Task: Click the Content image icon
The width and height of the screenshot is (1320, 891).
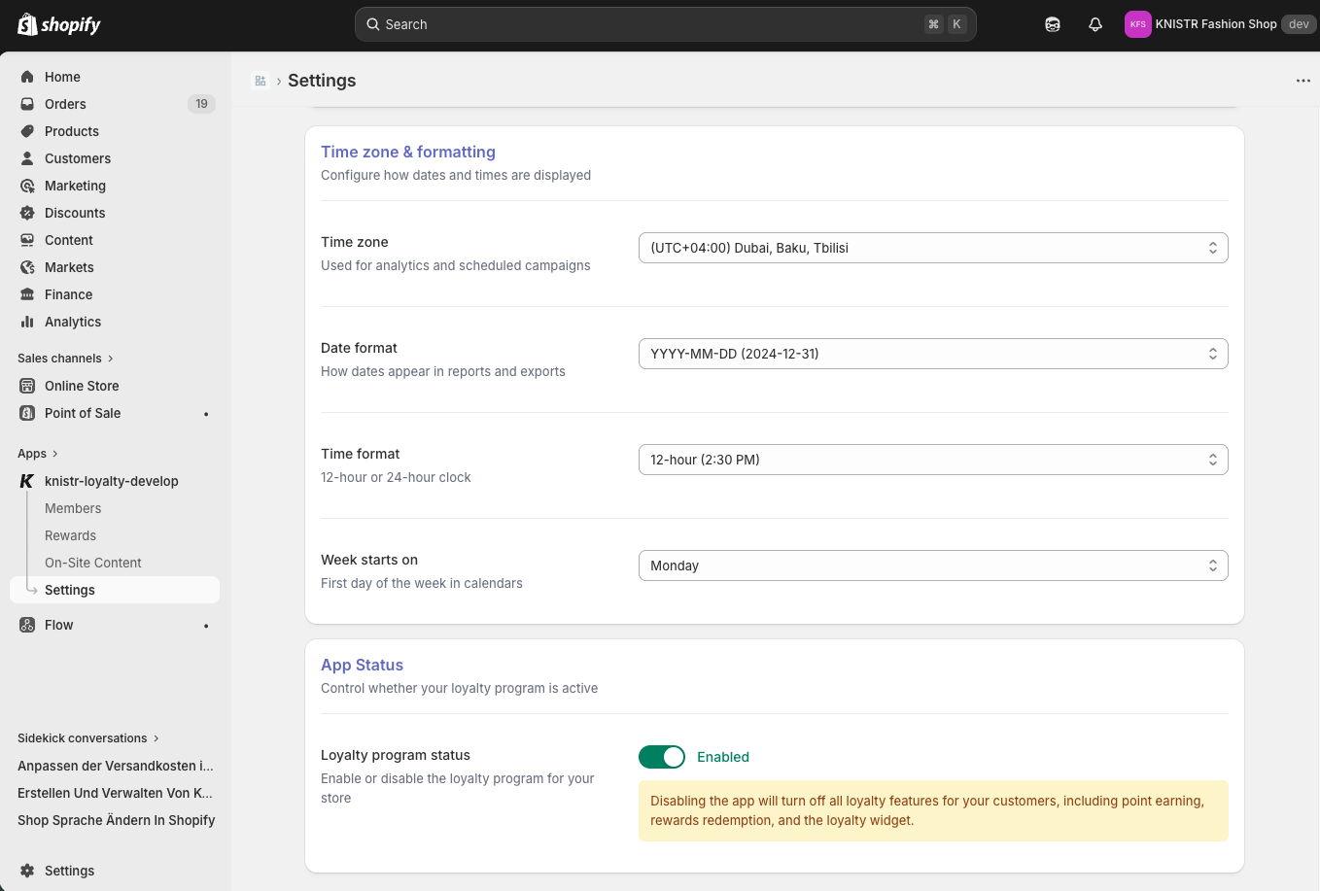Action: [27, 240]
